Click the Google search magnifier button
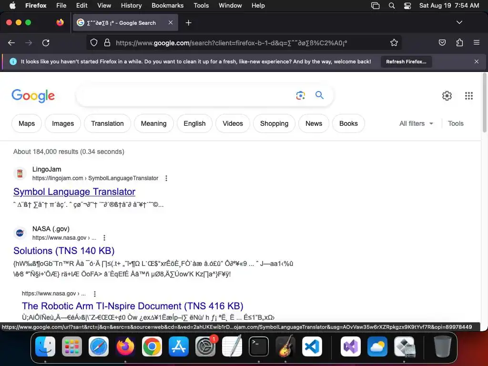This screenshot has width=488, height=366. point(319,95)
